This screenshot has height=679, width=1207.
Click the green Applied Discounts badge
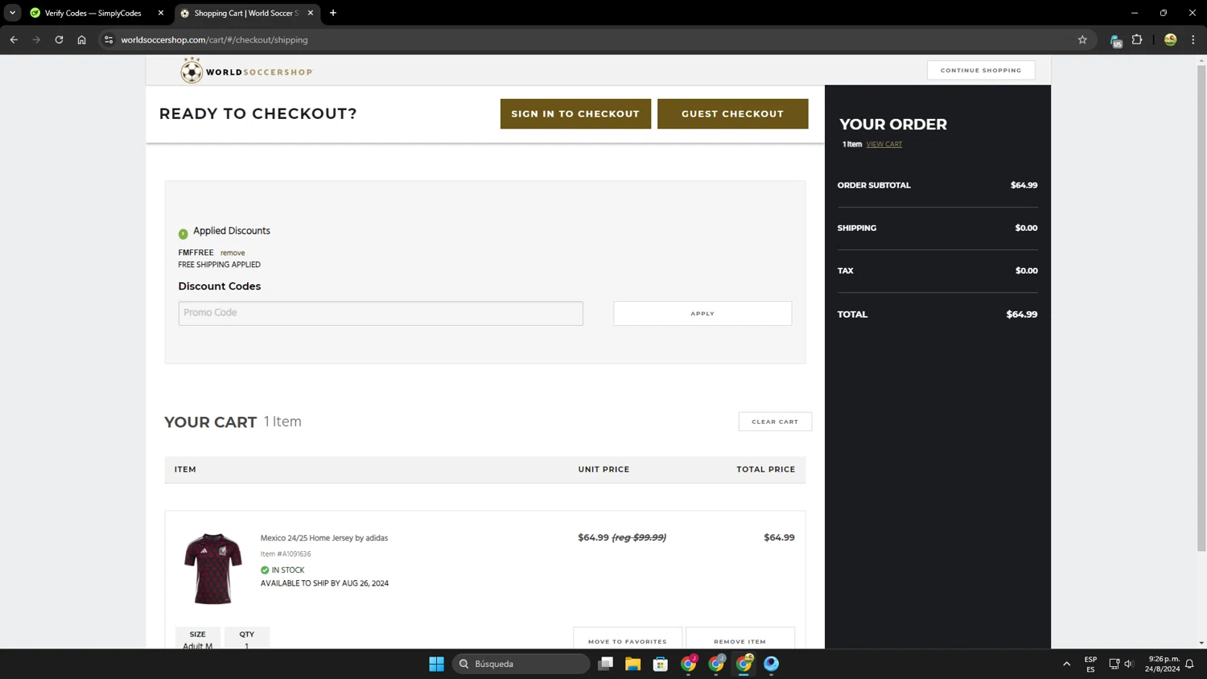coord(183,233)
